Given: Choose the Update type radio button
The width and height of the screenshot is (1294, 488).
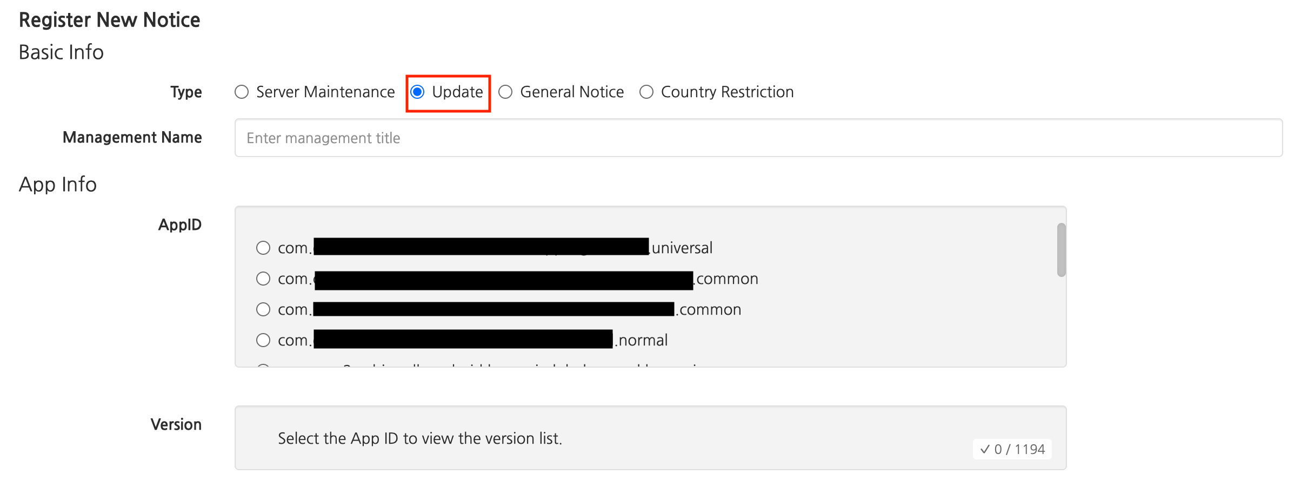Looking at the screenshot, I should [417, 92].
